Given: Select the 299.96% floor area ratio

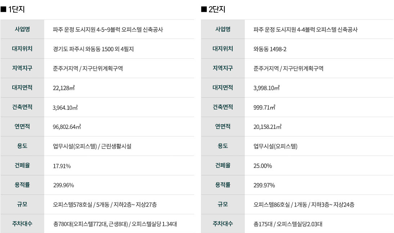Looking at the screenshot, I should [63, 185].
